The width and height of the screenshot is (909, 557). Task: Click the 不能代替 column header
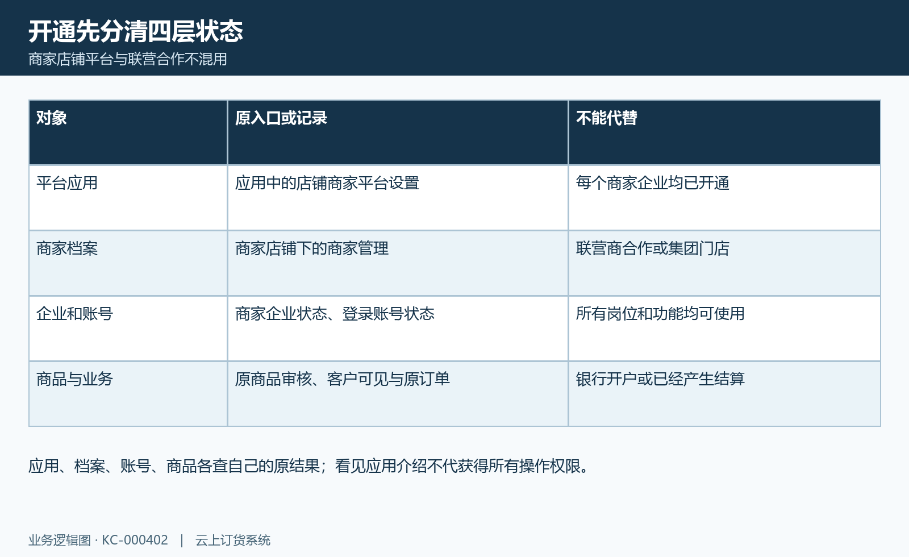[724, 132]
